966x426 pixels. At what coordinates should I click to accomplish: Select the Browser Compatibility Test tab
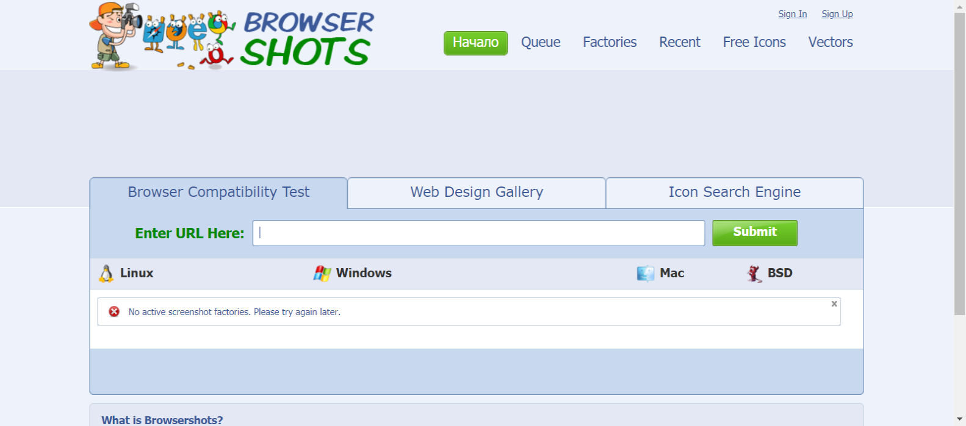pyautogui.click(x=218, y=193)
